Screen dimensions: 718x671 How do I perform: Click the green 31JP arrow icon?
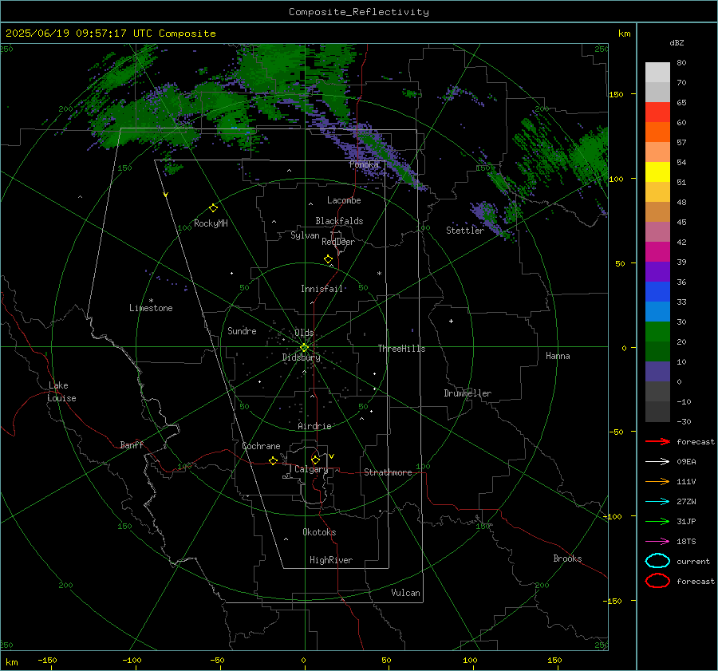pos(657,521)
